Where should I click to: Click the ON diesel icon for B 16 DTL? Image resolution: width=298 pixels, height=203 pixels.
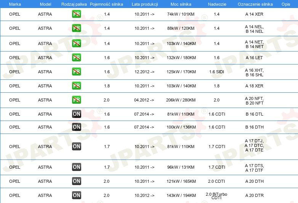click(x=77, y=114)
